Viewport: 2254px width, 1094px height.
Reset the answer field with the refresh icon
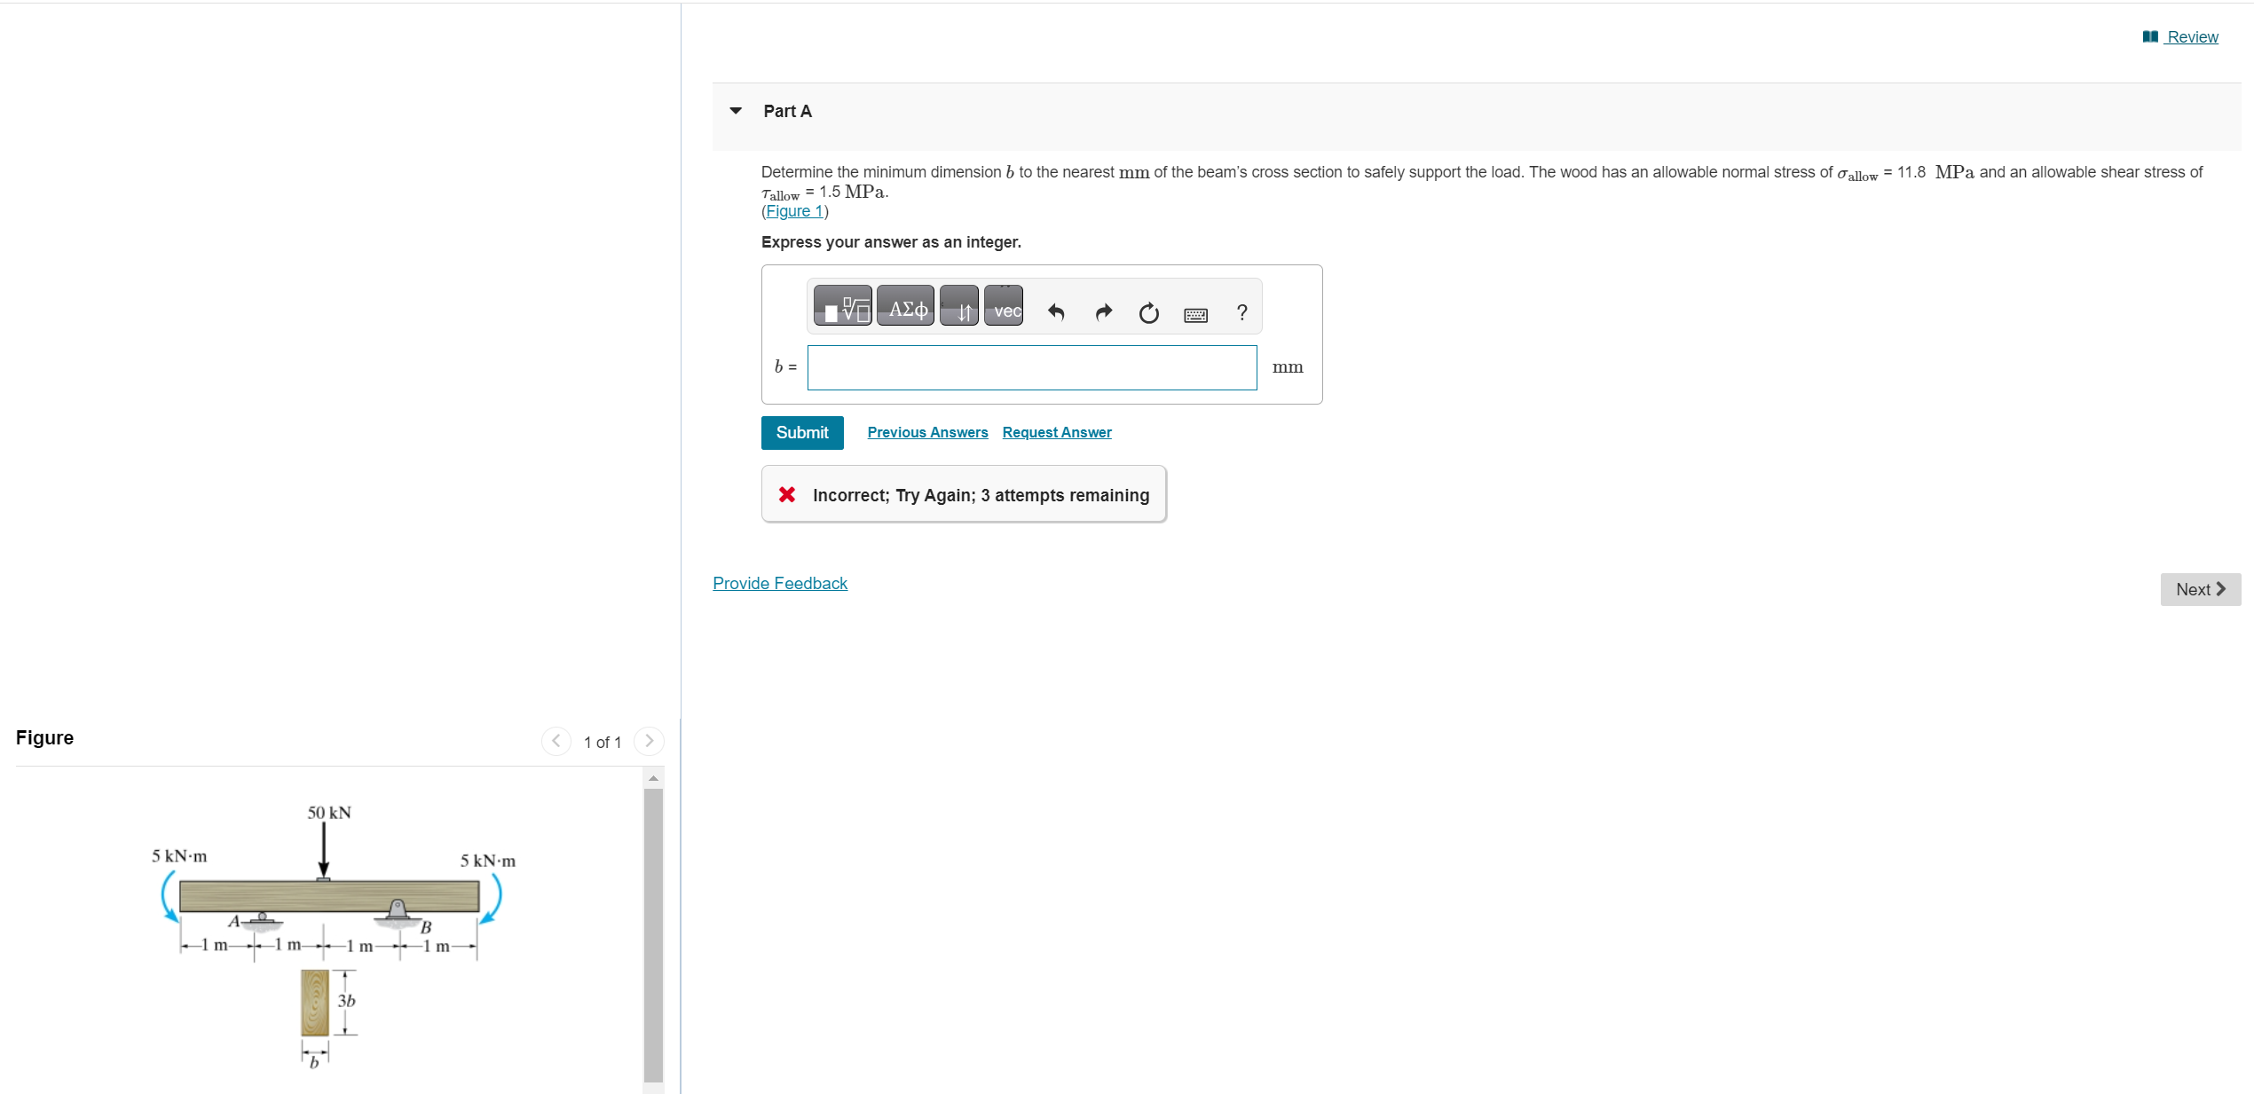coord(1148,313)
